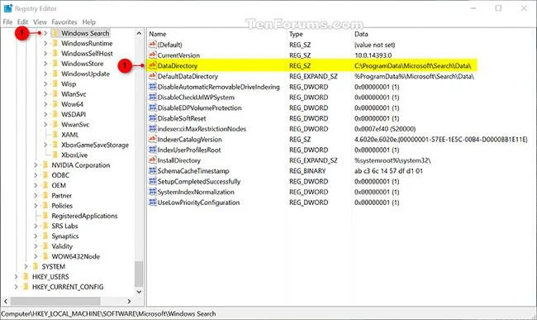537x320 pixels.
Task: Click the DWORD icon beside DisableCheckUrlWPSystem
Action: pyautogui.click(x=153, y=97)
